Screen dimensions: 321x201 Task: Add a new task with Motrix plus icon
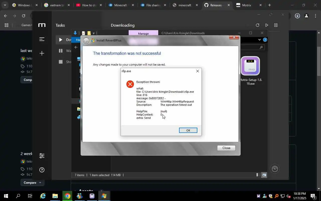42,53
